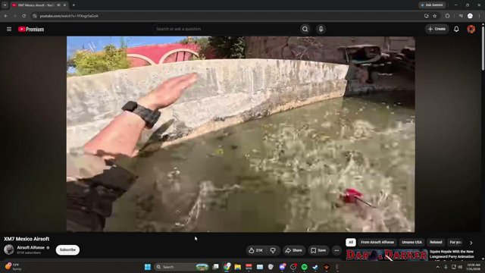Open Steam from the taskbar
Image resolution: width=485 pixels, height=273 pixels.
(x=315, y=267)
